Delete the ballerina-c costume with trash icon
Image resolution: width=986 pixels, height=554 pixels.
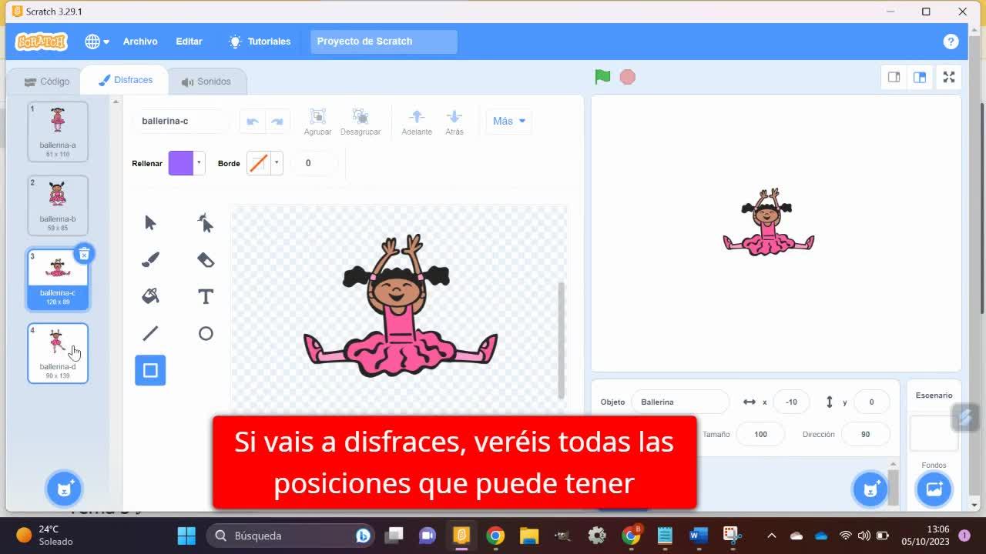[x=84, y=254]
